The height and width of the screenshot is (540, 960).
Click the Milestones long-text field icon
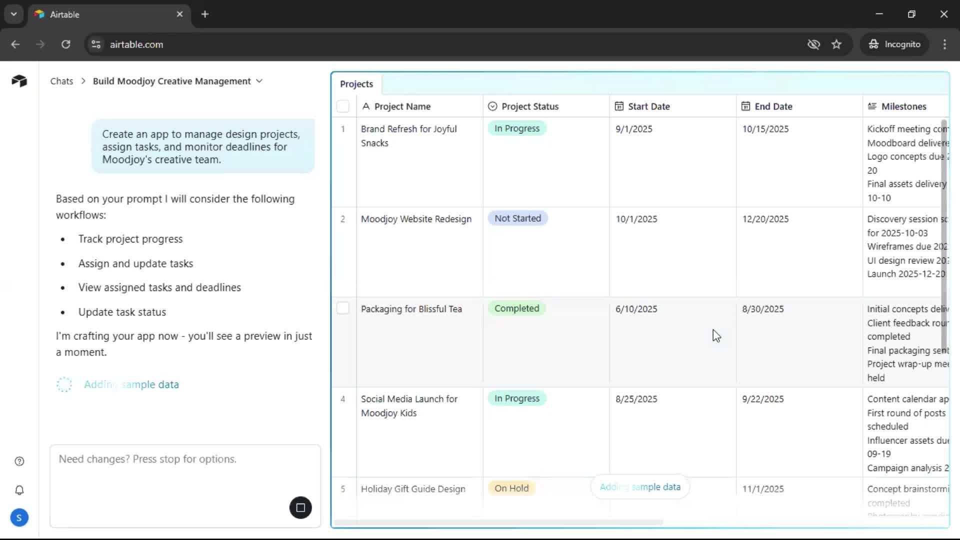pos(872,106)
